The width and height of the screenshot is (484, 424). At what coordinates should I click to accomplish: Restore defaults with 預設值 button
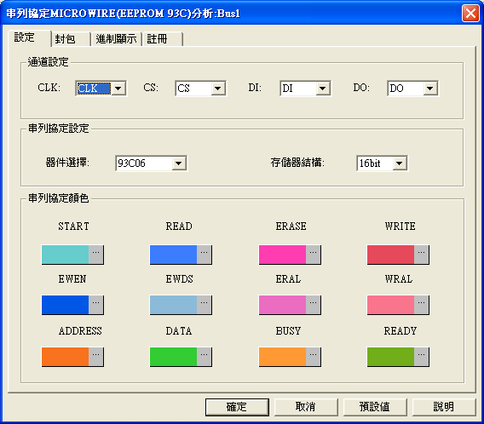point(375,407)
